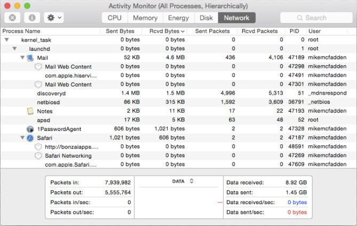The image size is (357, 226).
Task: Select the kernel_task row
Action: [178, 40]
